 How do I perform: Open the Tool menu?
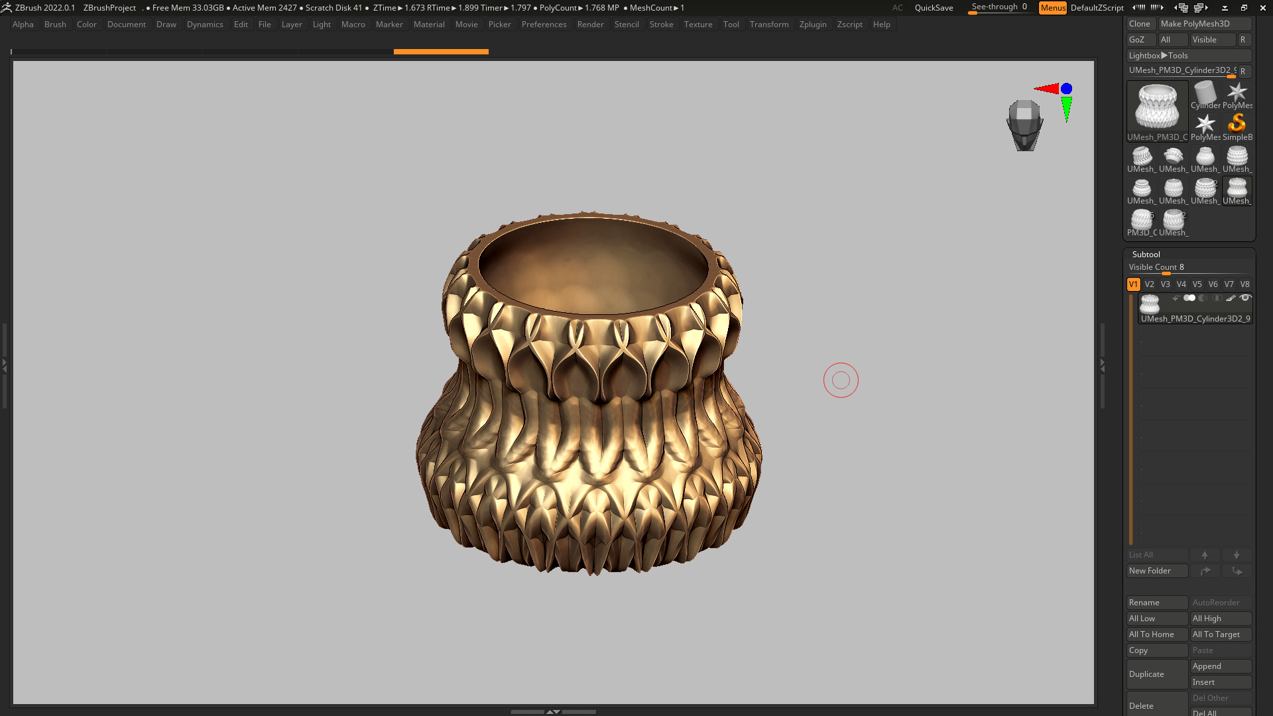(x=731, y=25)
